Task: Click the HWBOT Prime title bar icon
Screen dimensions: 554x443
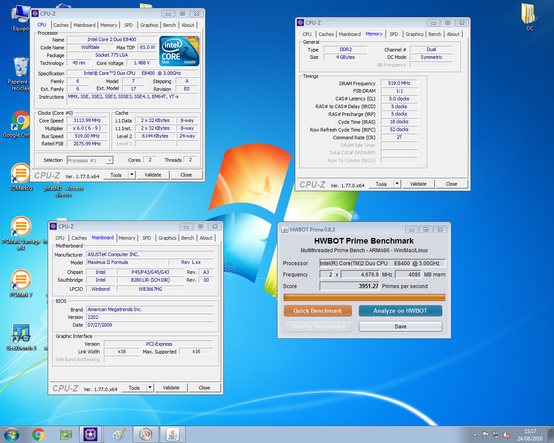Action: 285,229
